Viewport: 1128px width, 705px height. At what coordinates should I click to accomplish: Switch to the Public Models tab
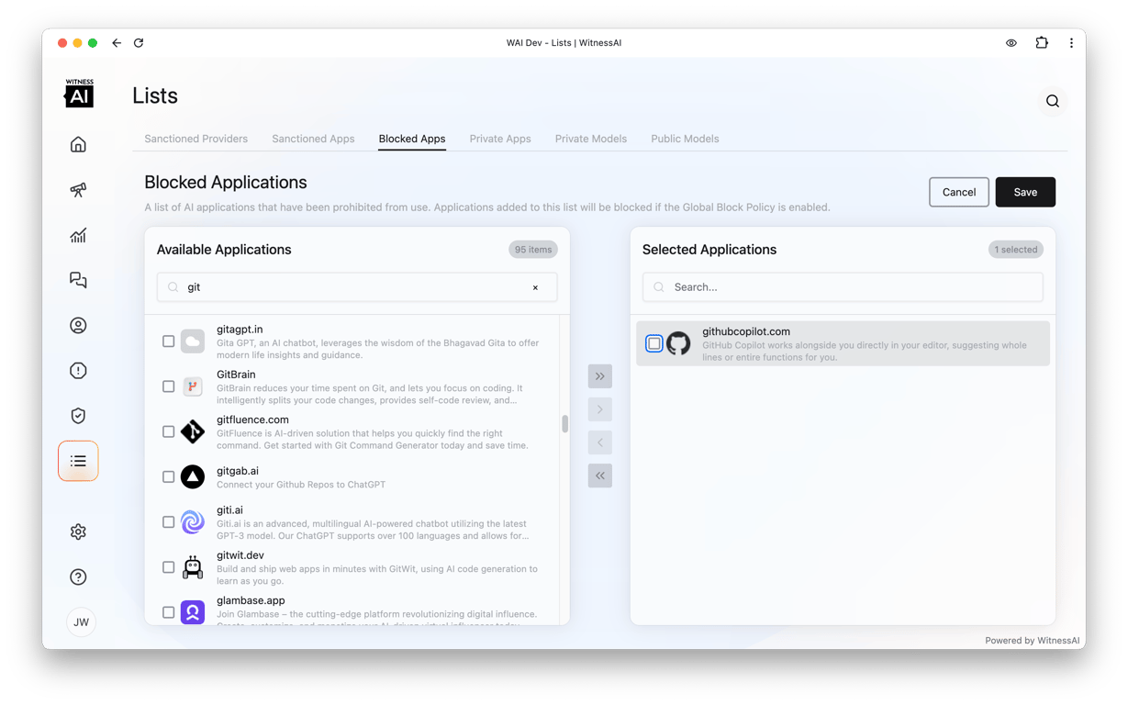[685, 139]
